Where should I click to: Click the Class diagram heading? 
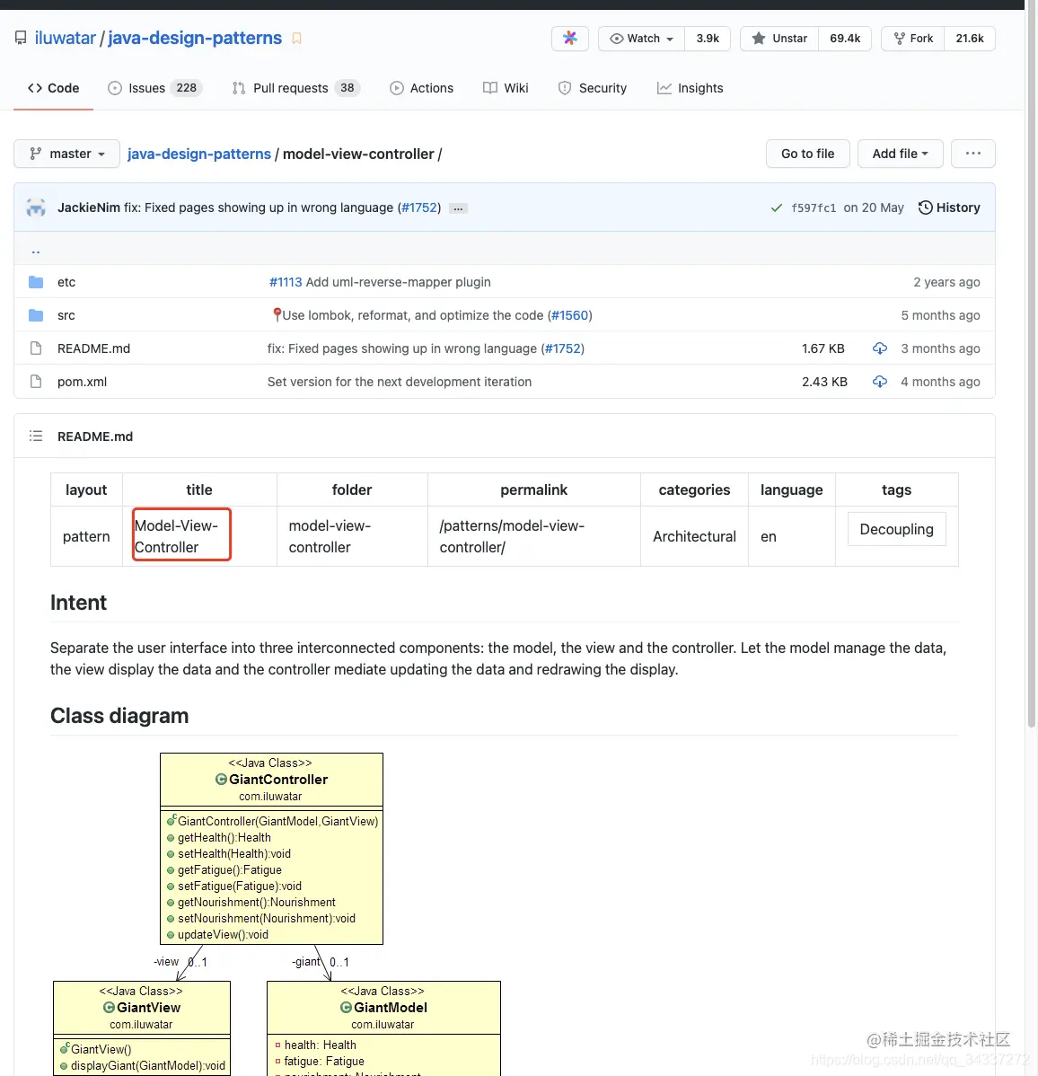coord(119,716)
